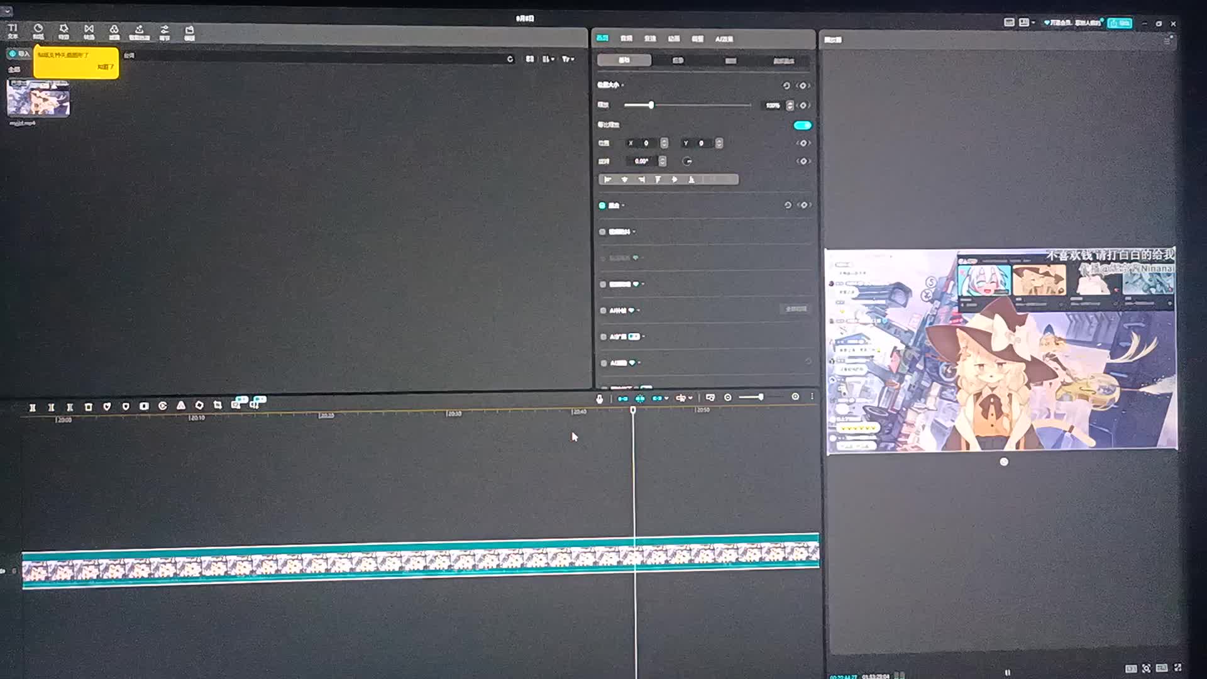Open the sort dropdown in media library
This screenshot has width=1207, height=679.
(549, 59)
